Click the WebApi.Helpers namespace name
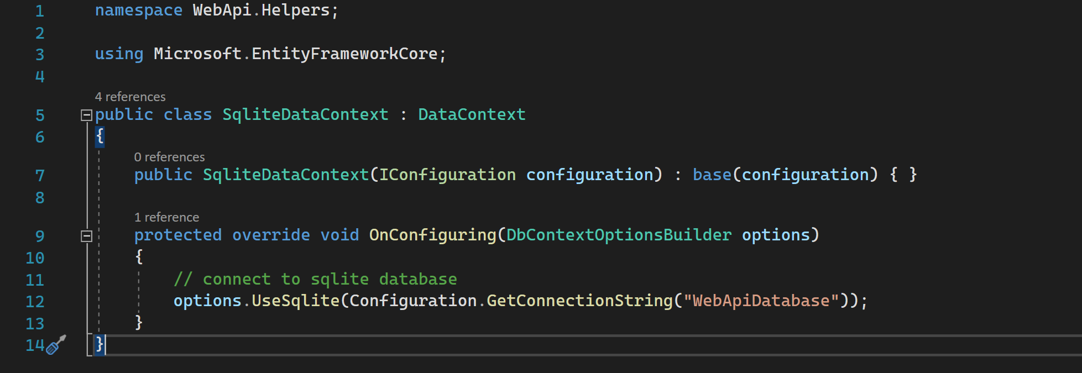This screenshot has width=1082, height=373. click(x=260, y=10)
